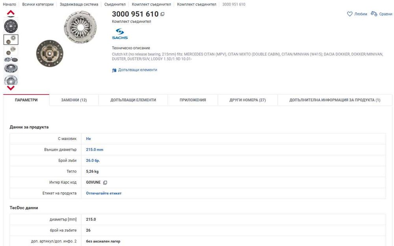
Task: Click the доп. артикул/доп. инфо. 2 label
Action: [54, 241]
